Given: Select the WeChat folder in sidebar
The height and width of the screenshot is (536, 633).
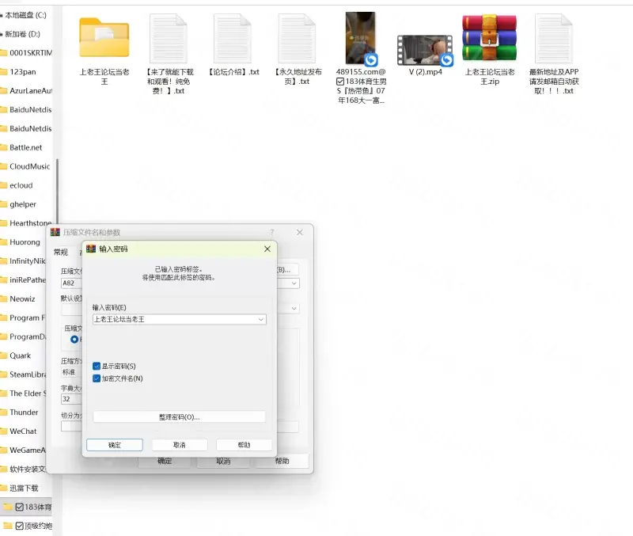Looking at the screenshot, I should point(23,431).
